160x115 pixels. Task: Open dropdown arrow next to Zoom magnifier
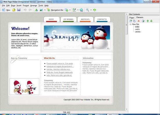(91, 10)
